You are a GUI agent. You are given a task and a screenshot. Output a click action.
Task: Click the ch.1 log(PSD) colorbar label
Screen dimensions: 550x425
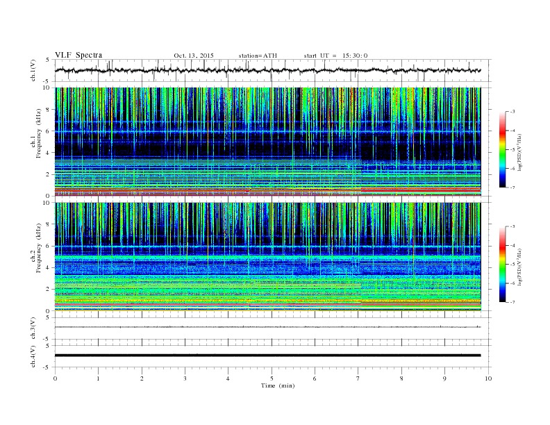[x=519, y=153]
